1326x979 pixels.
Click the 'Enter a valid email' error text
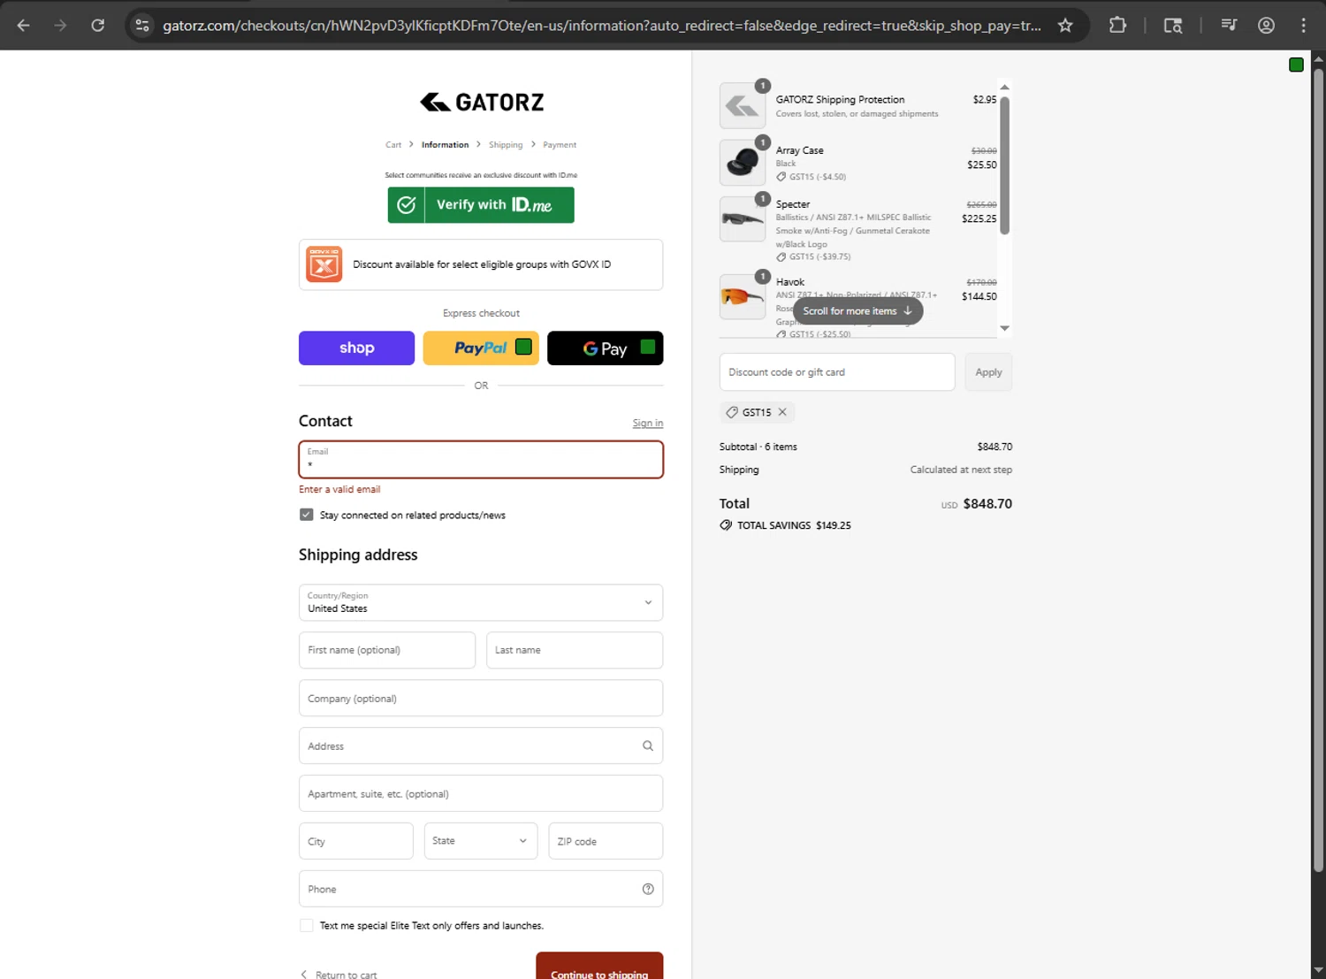[339, 489]
